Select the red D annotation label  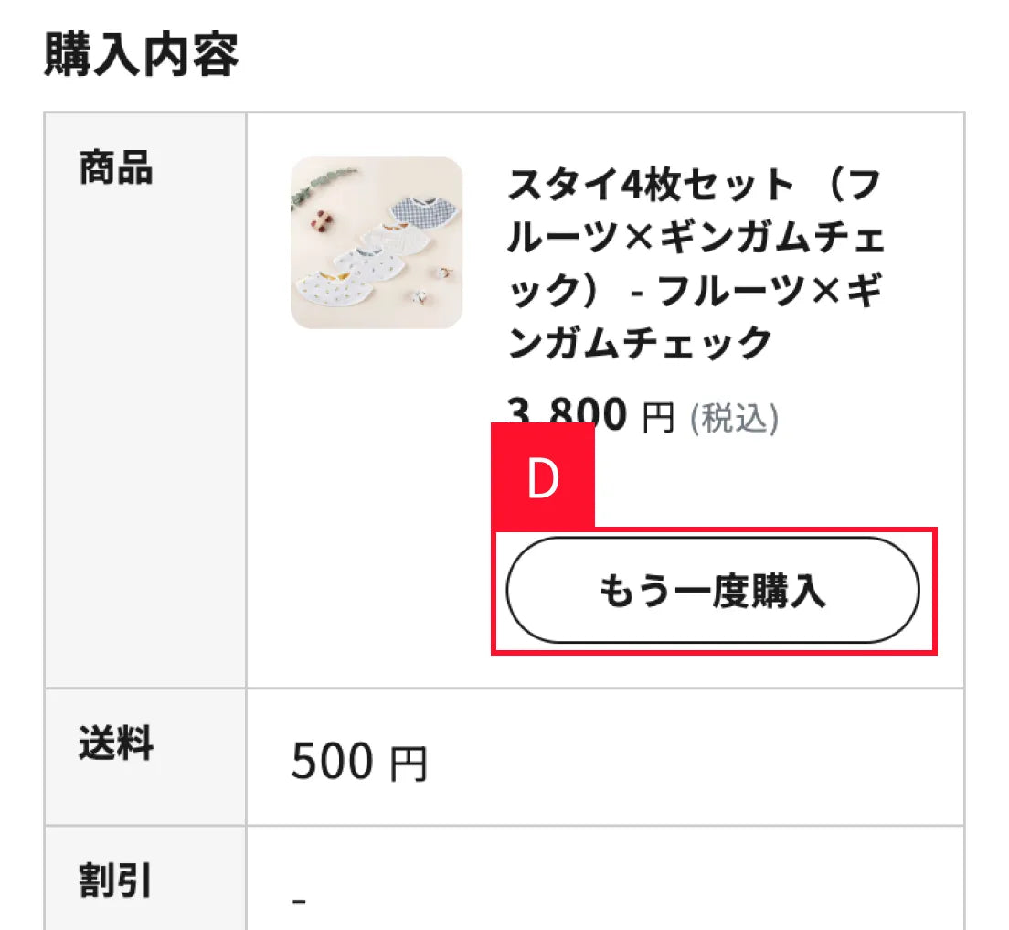543,476
